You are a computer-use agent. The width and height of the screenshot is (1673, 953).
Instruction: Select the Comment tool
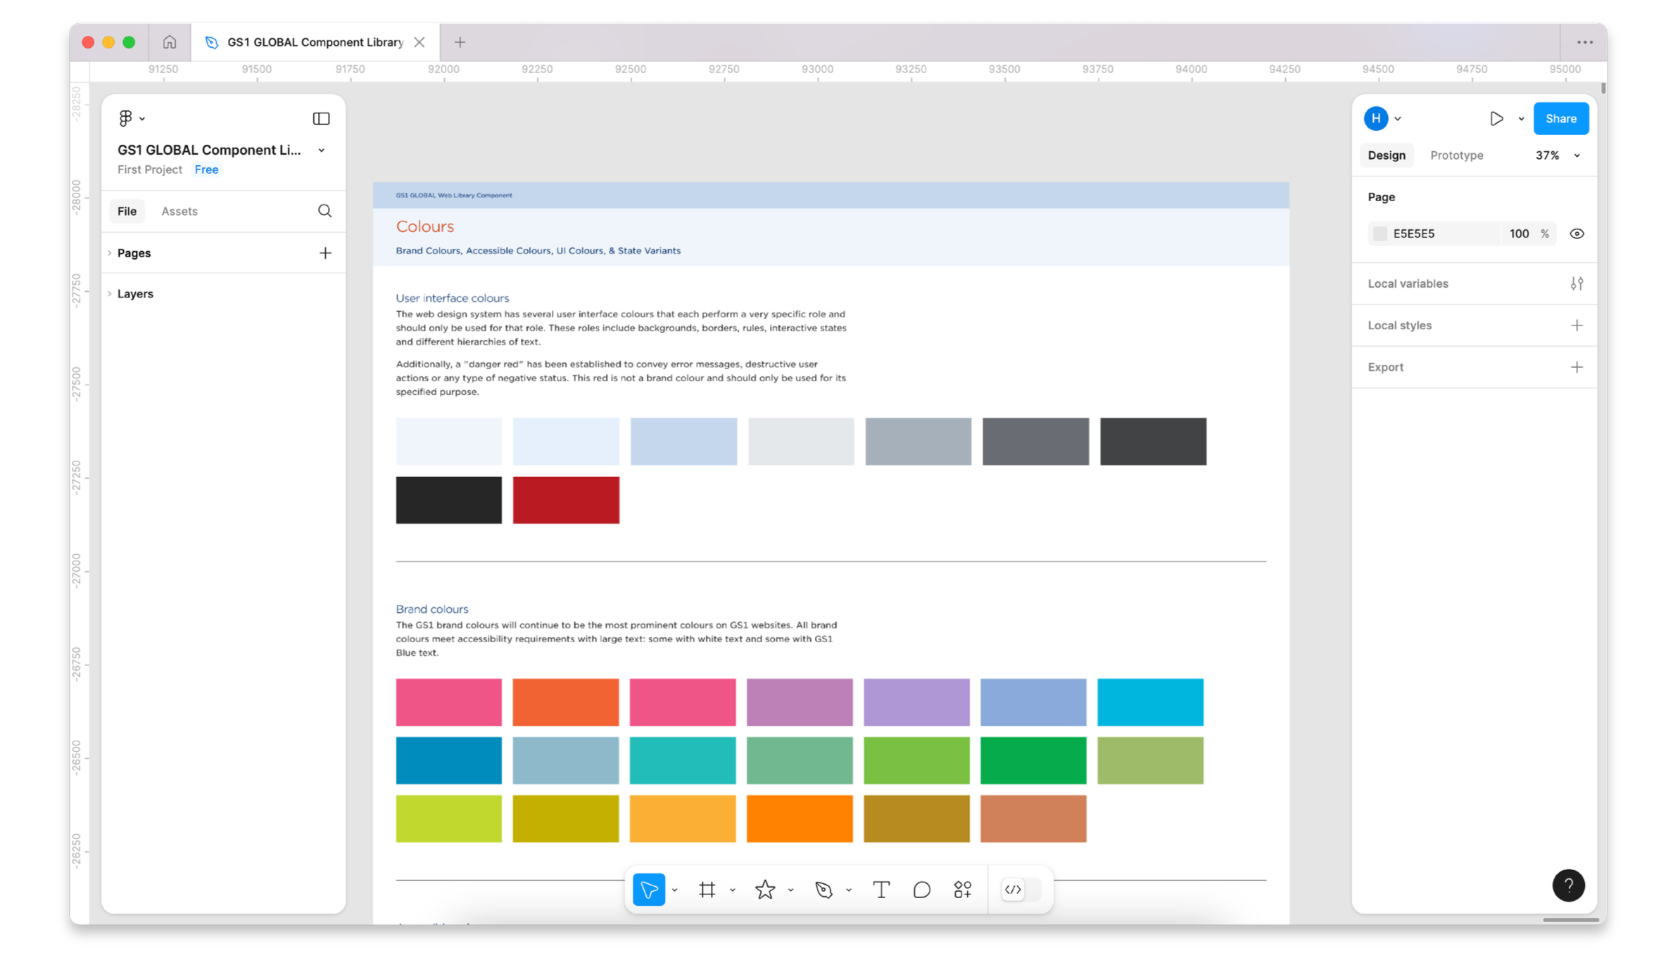click(921, 890)
